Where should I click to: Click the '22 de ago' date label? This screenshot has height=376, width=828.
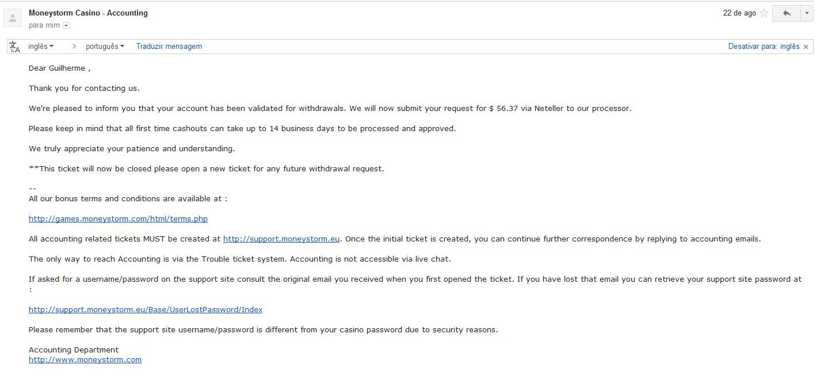pos(739,13)
